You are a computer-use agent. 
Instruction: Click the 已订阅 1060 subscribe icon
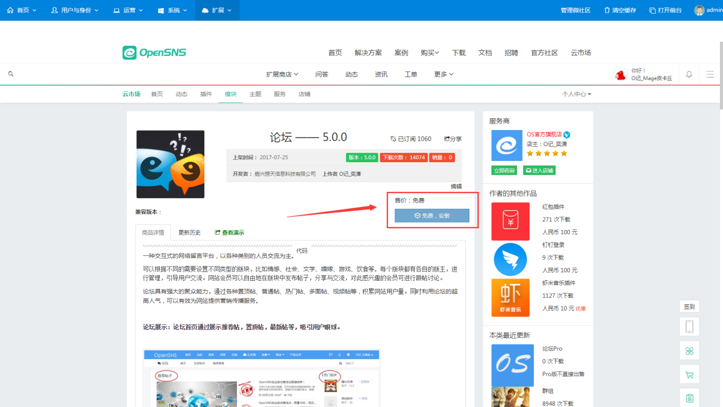tap(393, 139)
